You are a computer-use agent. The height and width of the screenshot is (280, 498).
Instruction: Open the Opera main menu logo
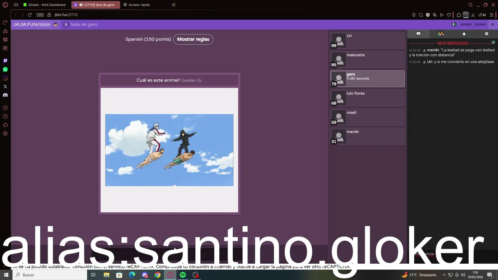click(x=5, y=5)
